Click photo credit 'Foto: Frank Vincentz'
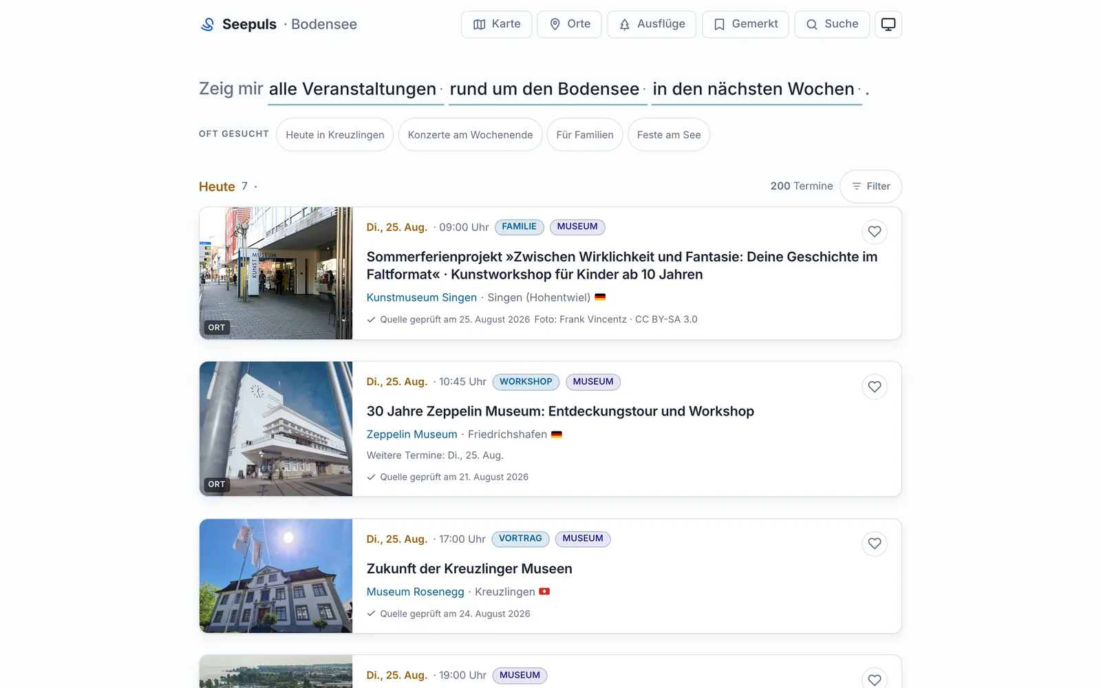 [x=581, y=319]
